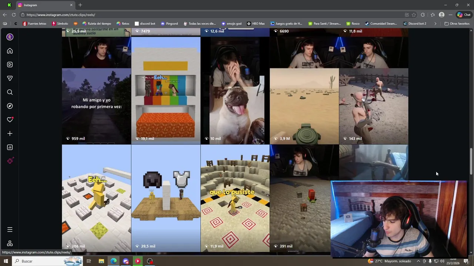The image size is (474, 266).
Task: Open emojis god bookmark
Action: 231,24
